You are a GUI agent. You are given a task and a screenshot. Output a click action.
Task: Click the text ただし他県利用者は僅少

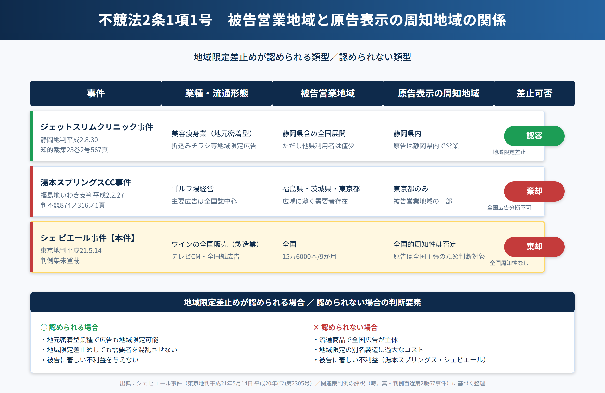click(318, 146)
